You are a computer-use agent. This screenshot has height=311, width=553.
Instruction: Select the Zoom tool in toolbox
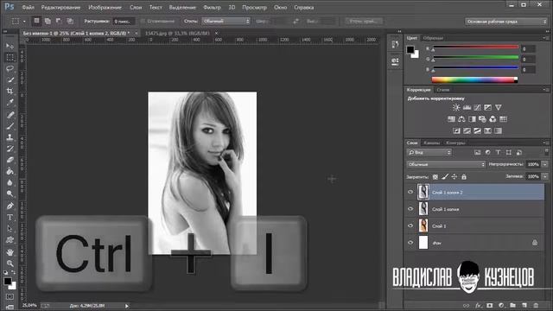click(10, 263)
